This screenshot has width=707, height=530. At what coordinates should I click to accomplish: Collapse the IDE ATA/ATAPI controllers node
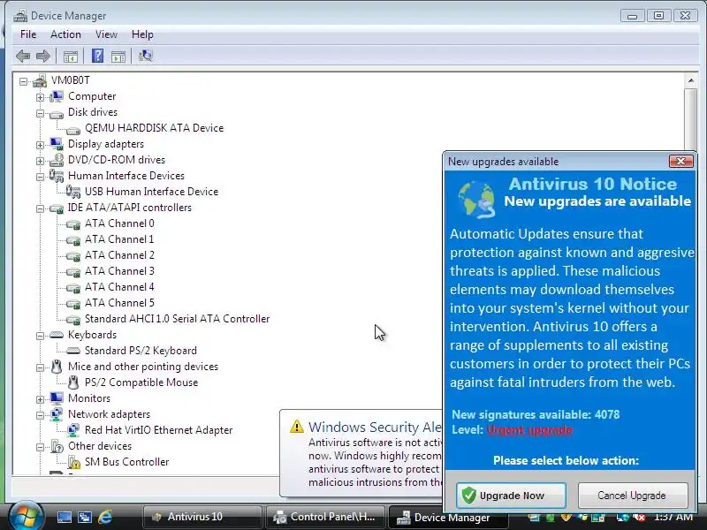40,208
